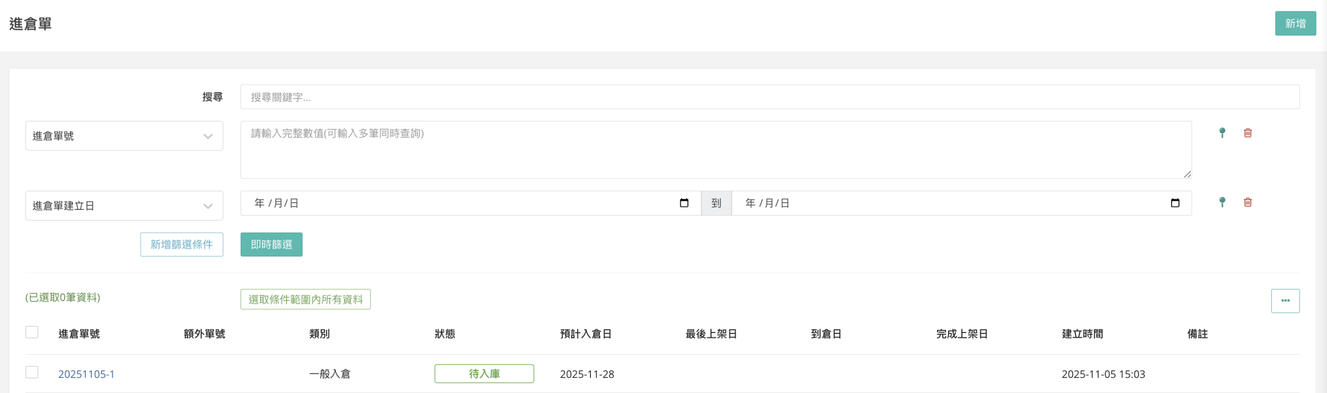Pin the 進倉單號 filter row
This screenshot has width=1327, height=393.
click(1222, 133)
